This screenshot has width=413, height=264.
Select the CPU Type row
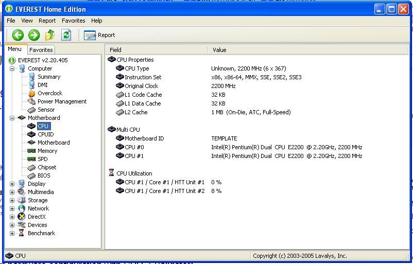(x=201, y=68)
